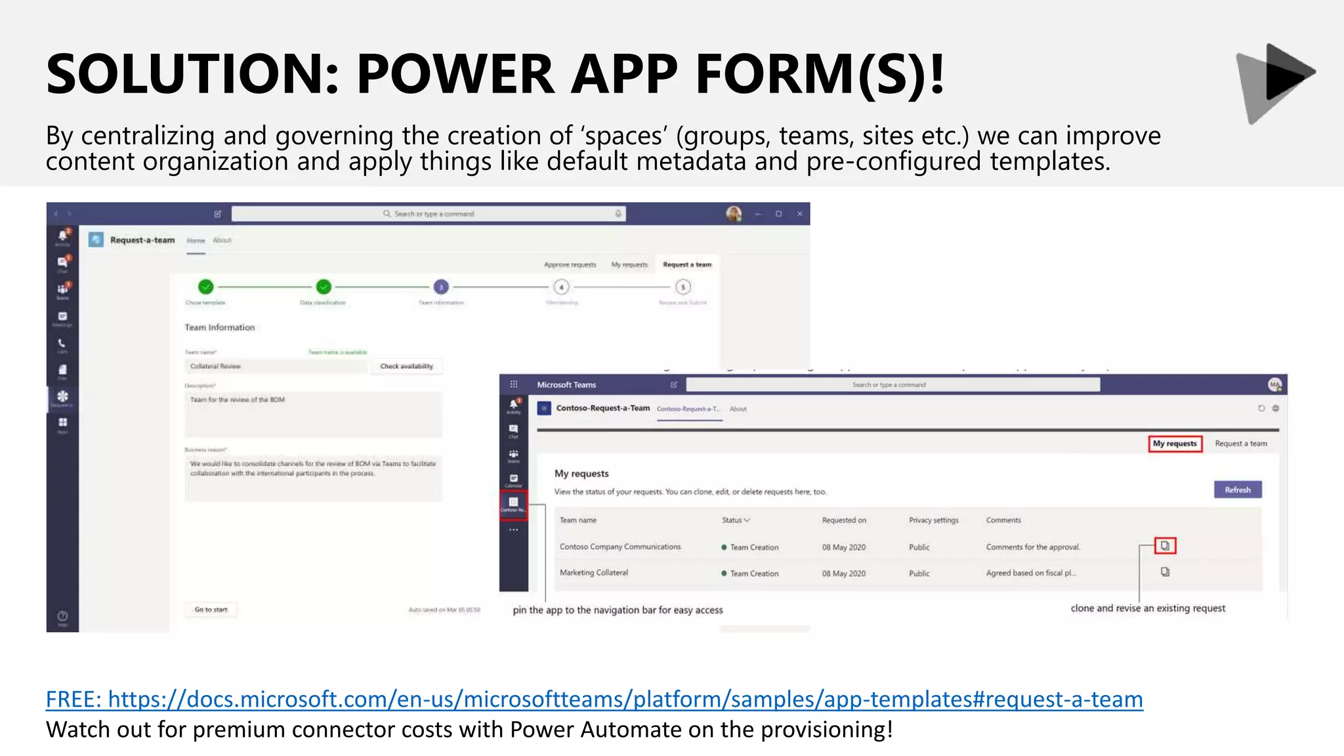Image resolution: width=1344 pixels, height=756 pixels.
Task: Select pinned Contoso-Request-a-Team app in sidebar
Action: click(x=514, y=505)
